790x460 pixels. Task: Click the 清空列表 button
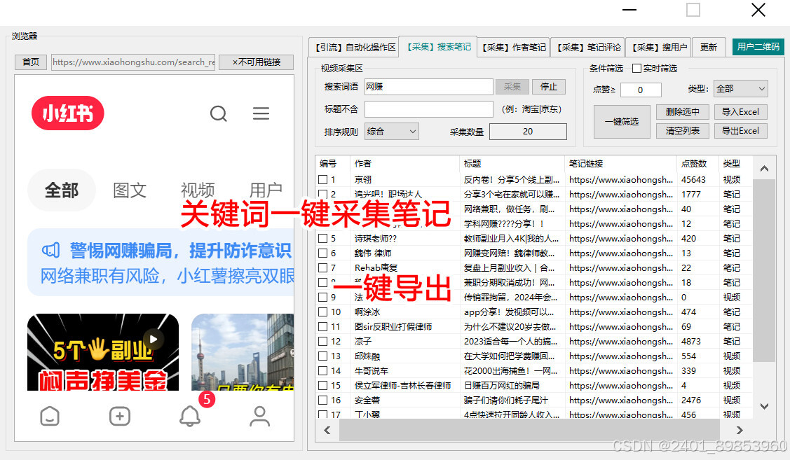(x=682, y=131)
